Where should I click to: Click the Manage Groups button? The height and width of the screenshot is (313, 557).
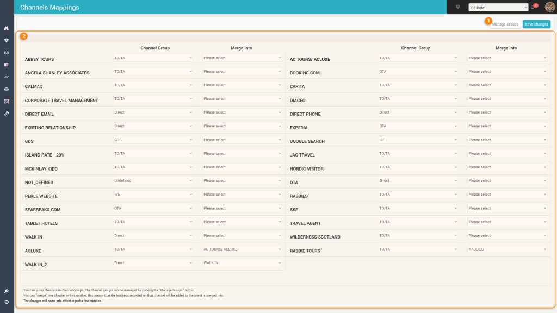click(505, 24)
